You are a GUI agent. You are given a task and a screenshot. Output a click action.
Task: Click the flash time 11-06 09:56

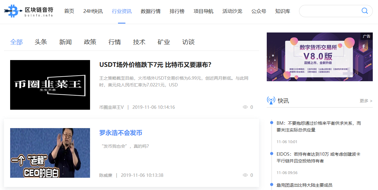point(287,173)
